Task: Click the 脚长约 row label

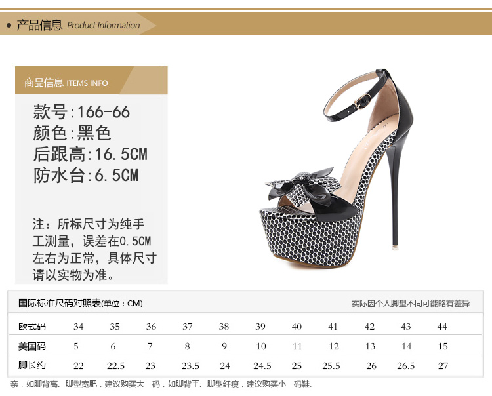Action: point(32,365)
